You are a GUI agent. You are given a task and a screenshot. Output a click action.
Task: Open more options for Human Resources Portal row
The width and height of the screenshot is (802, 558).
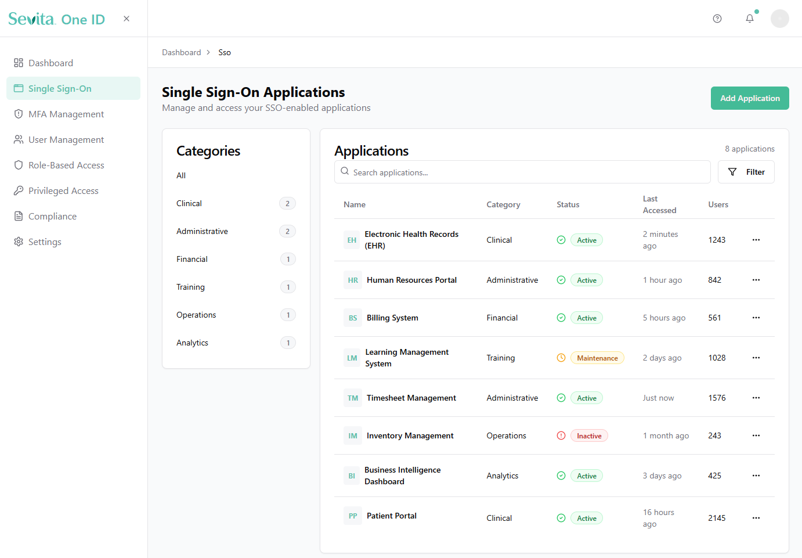[756, 280]
